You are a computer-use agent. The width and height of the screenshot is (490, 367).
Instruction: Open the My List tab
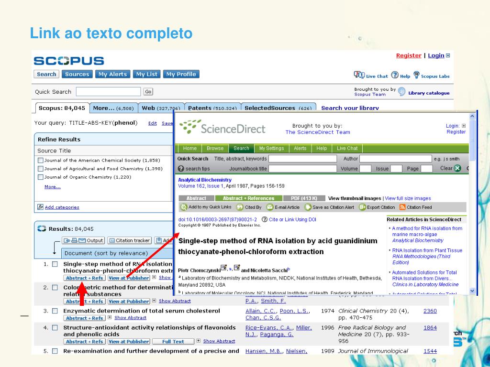(x=147, y=74)
